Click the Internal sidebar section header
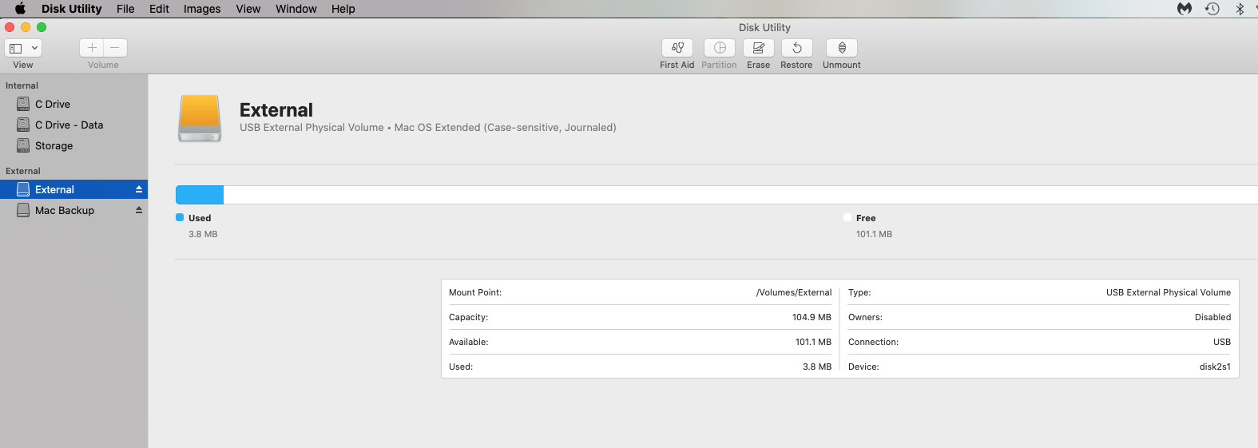 [x=22, y=85]
